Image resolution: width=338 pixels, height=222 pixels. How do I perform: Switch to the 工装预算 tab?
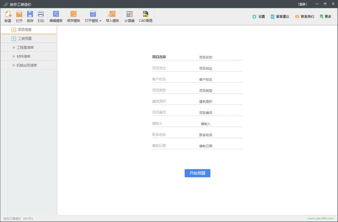tap(29, 38)
